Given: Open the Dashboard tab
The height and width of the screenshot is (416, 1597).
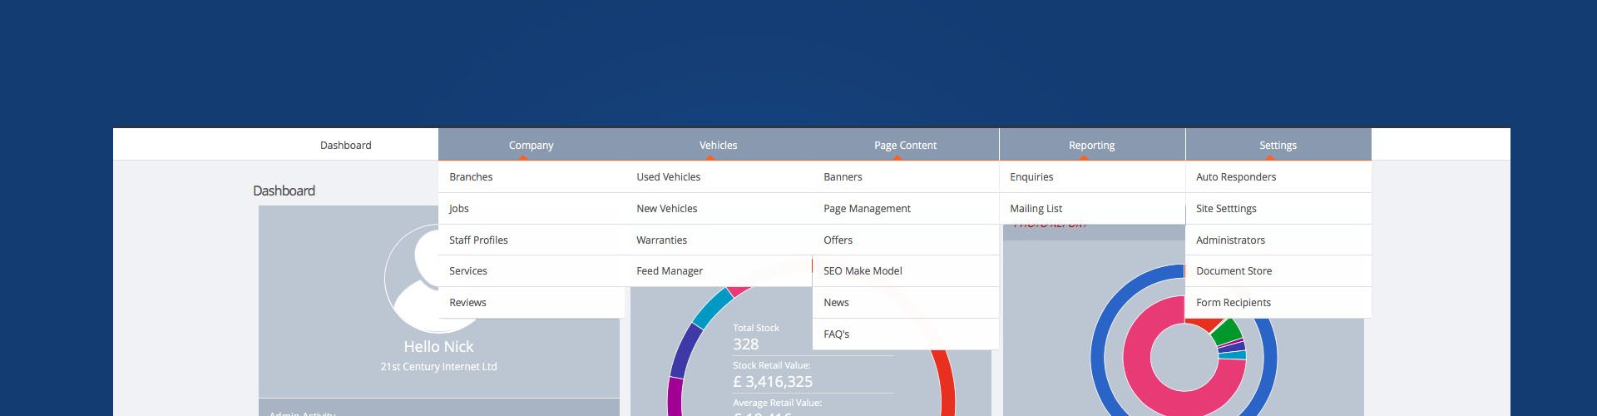Looking at the screenshot, I should [x=346, y=145].
